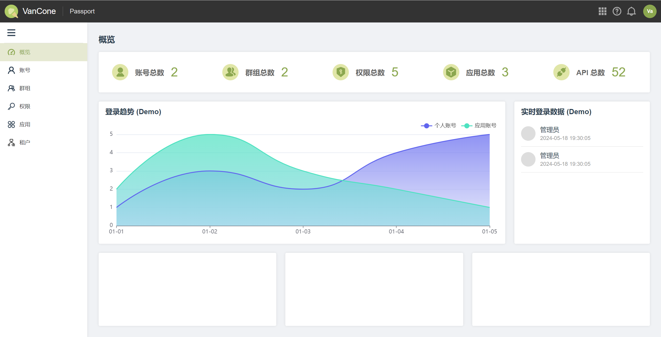Image resolution: width=661 pixels, height=337 pixels.
Task: Open the apps grid launcher icon
Action: [602, 11]
